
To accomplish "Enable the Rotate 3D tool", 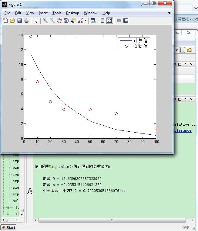I will click(66, 21).
